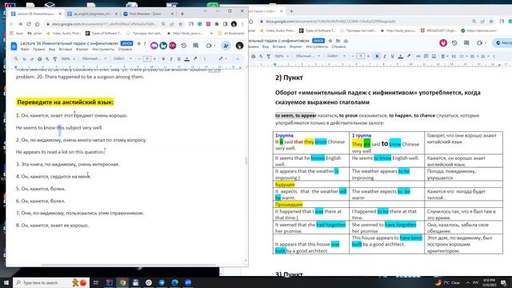Go to home page in left Chrome window
This screenshot has width=512, height=288.
click(x=38, y=24)
